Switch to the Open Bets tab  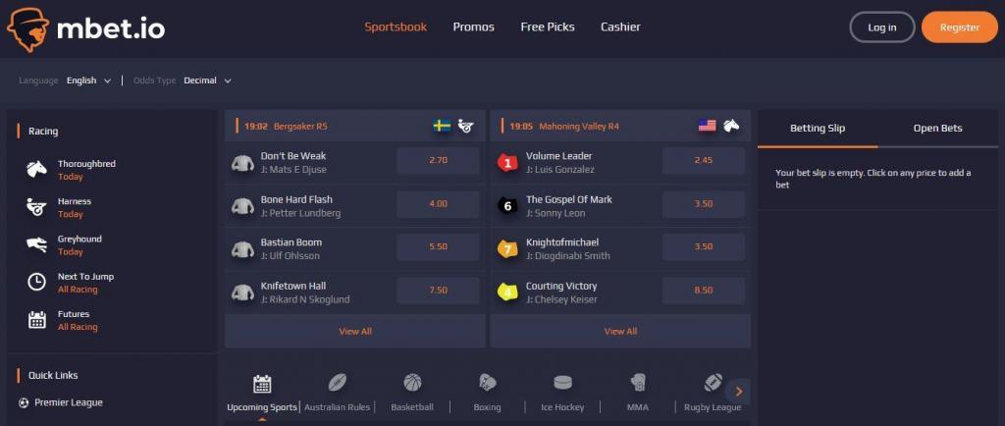(937, 129)
